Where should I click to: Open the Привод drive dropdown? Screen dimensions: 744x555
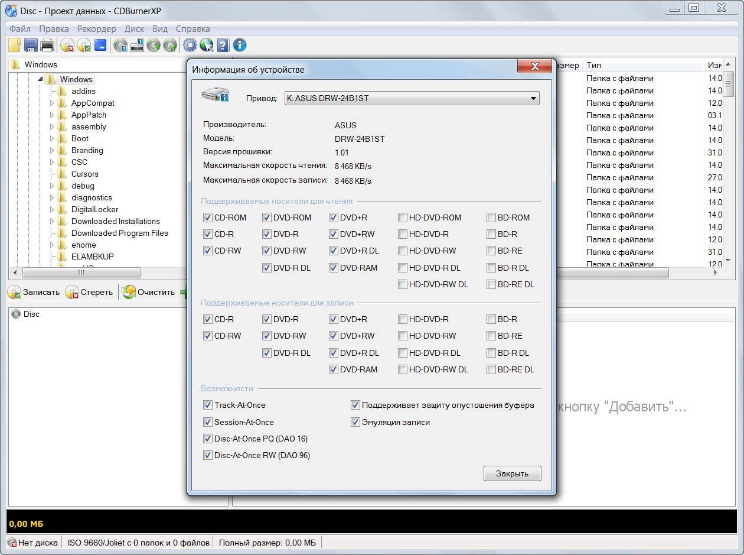[412, 98]
